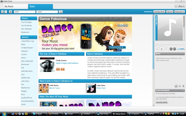Click the Artist search type field
Viewport: 186px width, 116px height.
(25, 12)
